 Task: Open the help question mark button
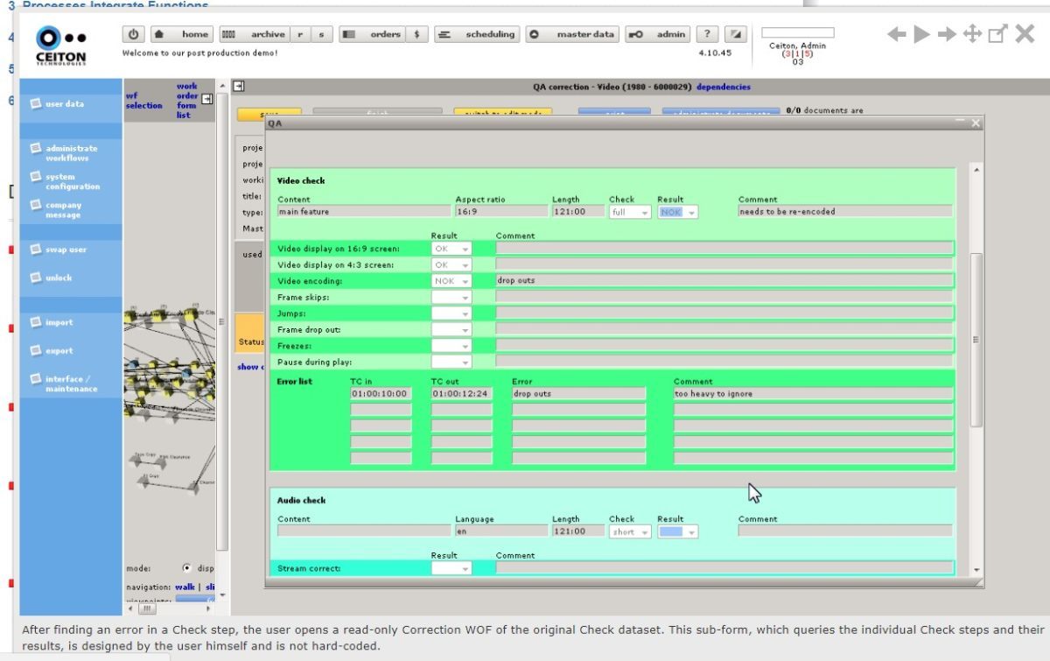point(708,34)
